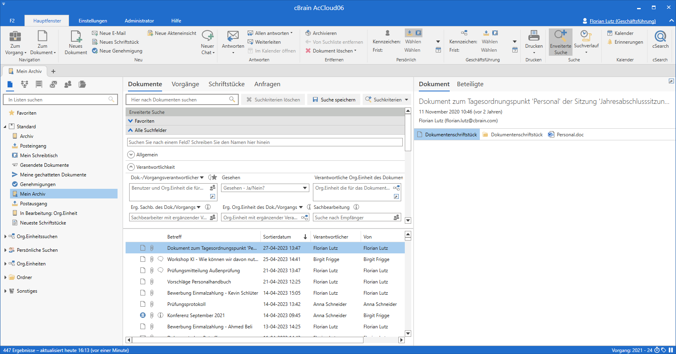Click the Antworten envelope icon
676x354 pixels.
[x=233, y=36]
